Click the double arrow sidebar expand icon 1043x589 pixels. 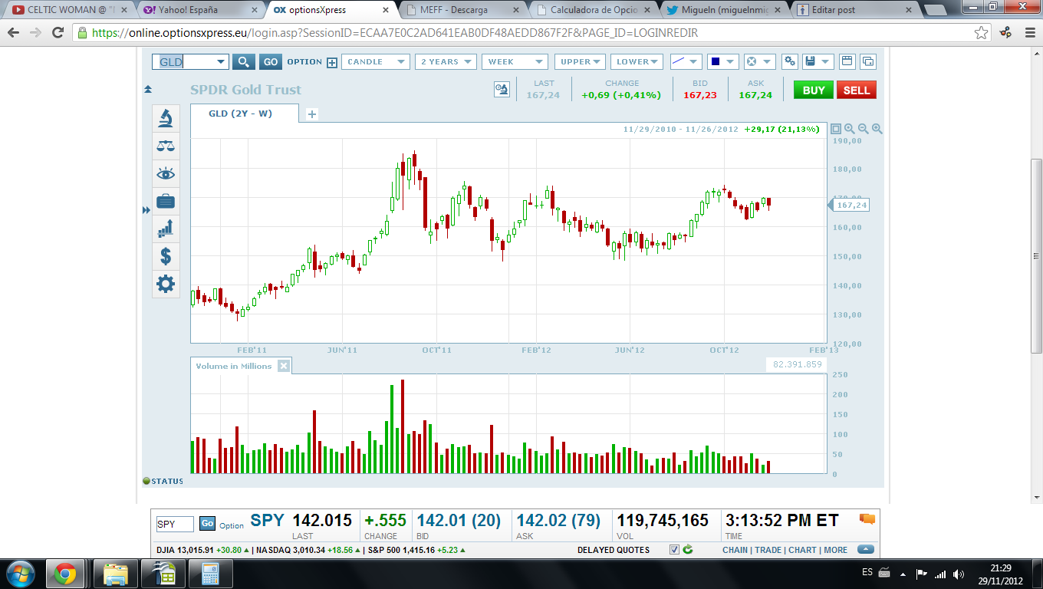point(146,210)
